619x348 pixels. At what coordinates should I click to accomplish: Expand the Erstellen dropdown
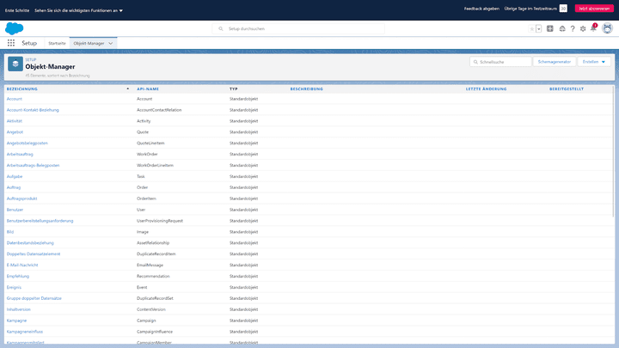[x=594, y=62]
